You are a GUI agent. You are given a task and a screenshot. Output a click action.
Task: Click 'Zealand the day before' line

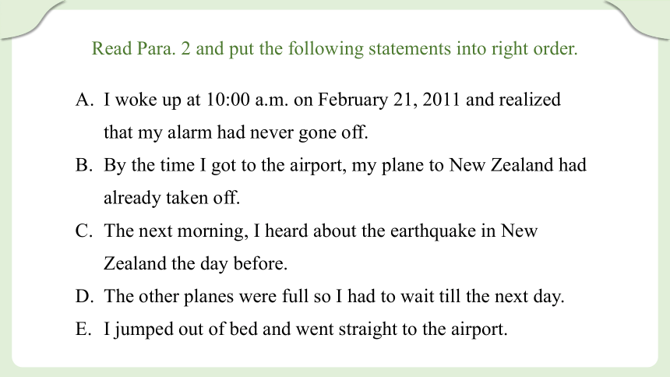click(x=196, y=264)
